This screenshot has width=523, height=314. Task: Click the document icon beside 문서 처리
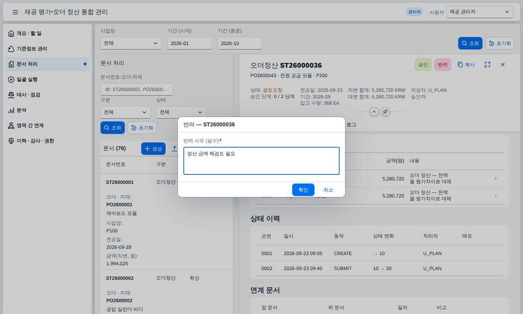point(11,64)
